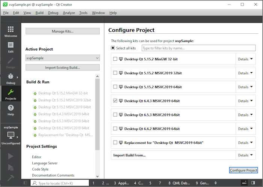Switch to Edit mode
The width and height of the screenshot is (263, 187).
(x=11, y=47)
